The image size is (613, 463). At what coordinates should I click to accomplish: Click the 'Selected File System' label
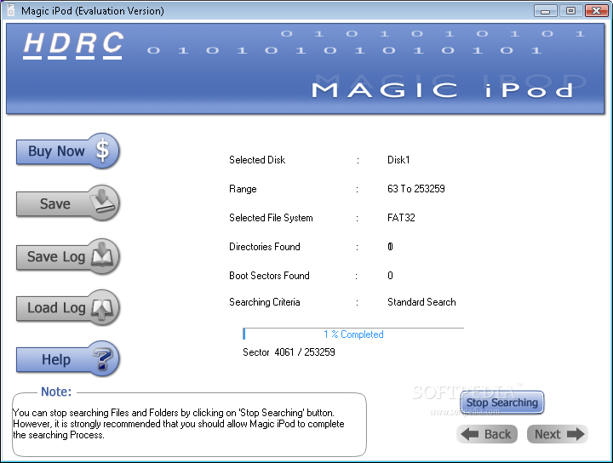point(271,218)
